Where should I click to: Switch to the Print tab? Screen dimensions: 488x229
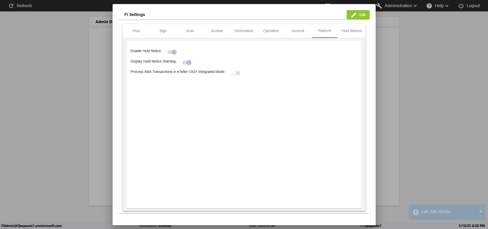coord(136,31)
